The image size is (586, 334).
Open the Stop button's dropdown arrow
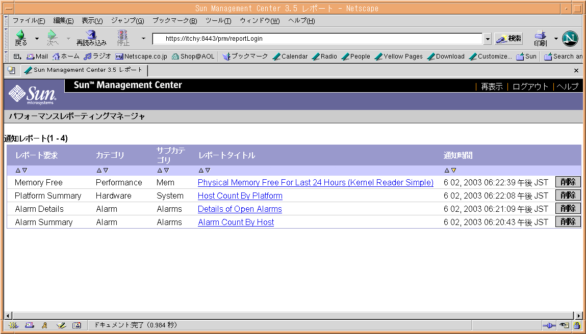coord(143,38)
